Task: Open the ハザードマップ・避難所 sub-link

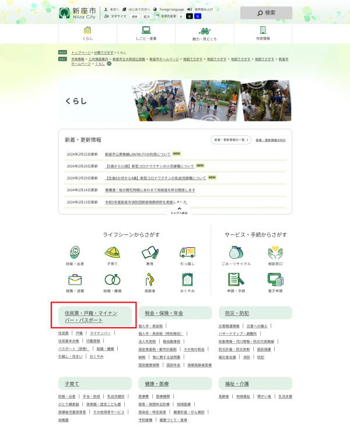Action: (x=237, y=334)
